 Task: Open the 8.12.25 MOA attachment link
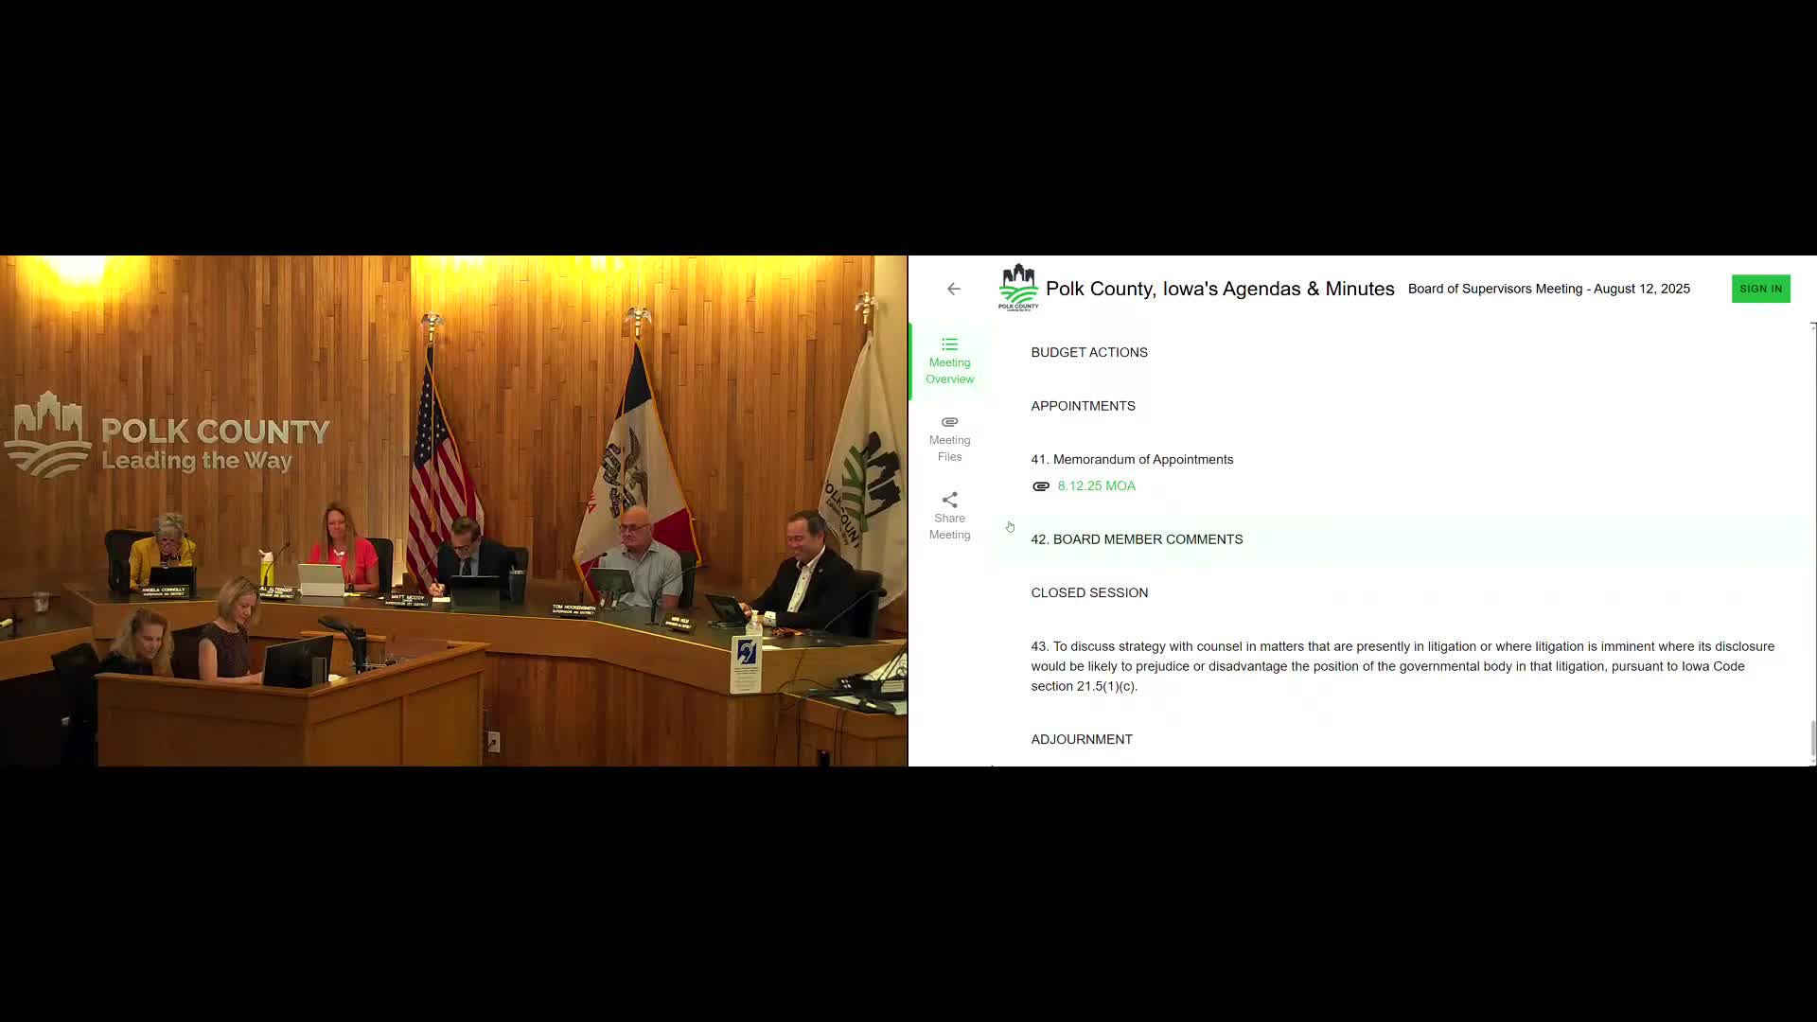(x=1098, y=485)
